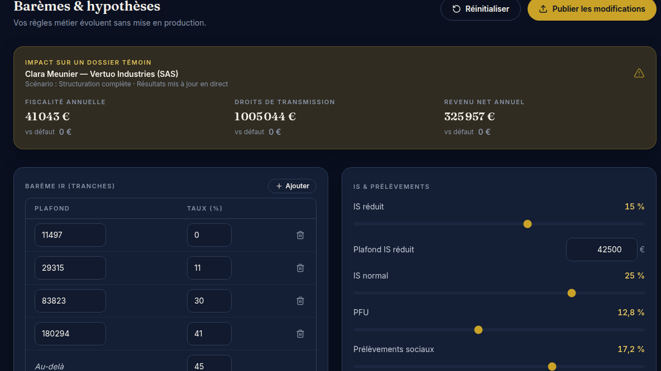This screenshot has height=371, width=661.
Task: Adjust the PFU slider handle
Action: coord(478,330)
